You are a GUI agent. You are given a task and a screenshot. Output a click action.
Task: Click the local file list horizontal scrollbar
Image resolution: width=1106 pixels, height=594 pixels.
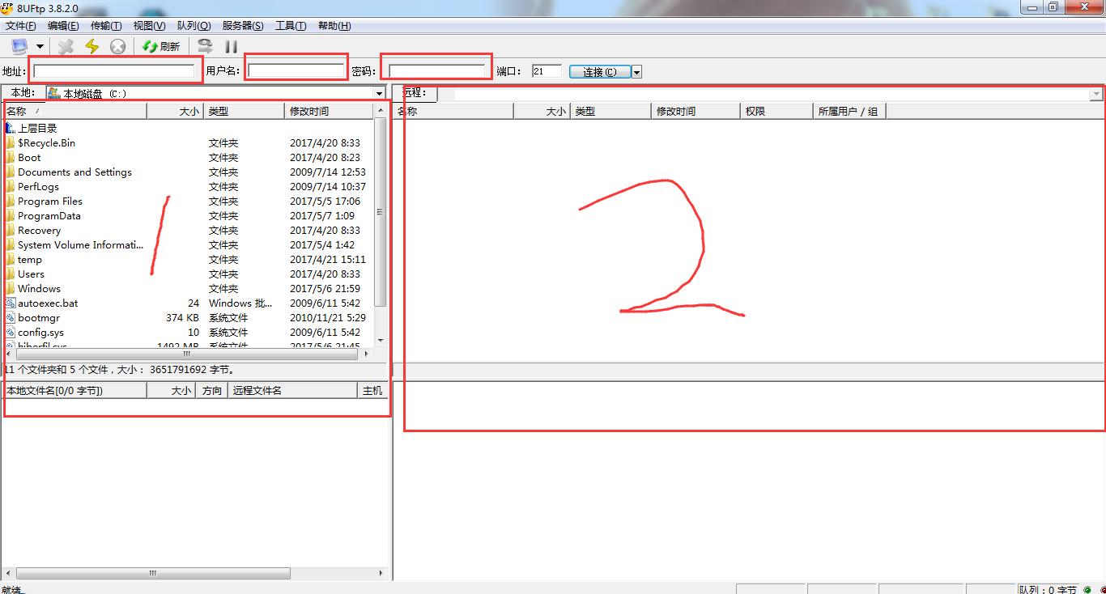click(187, 354)
